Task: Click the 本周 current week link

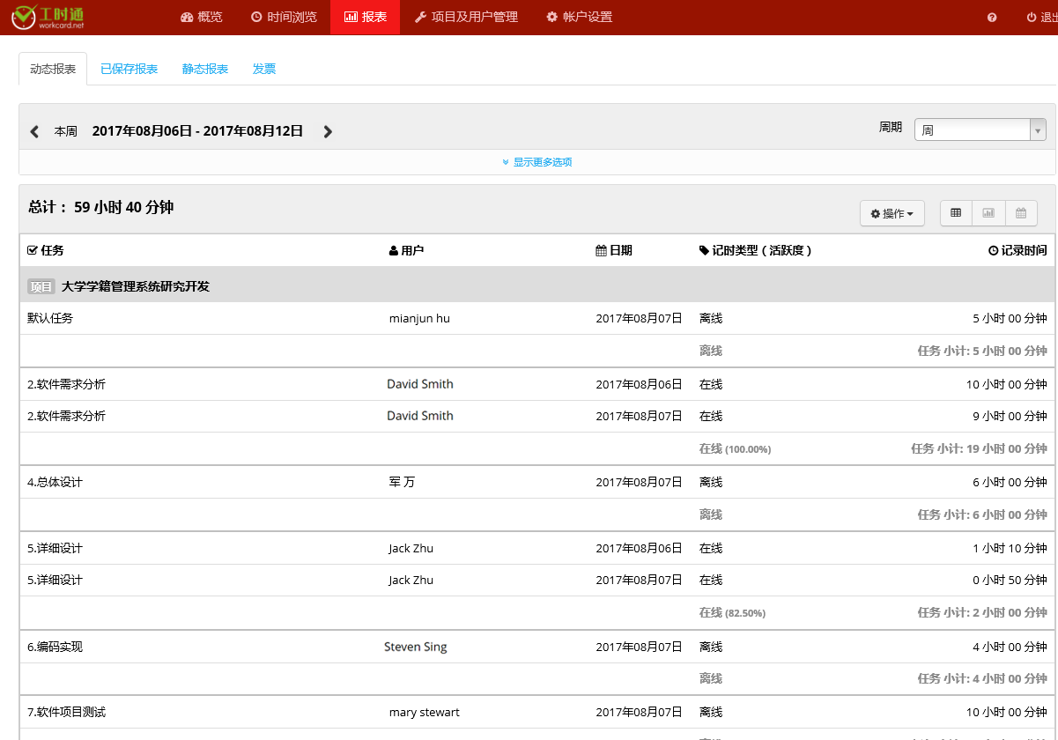Action: point(66,131)
